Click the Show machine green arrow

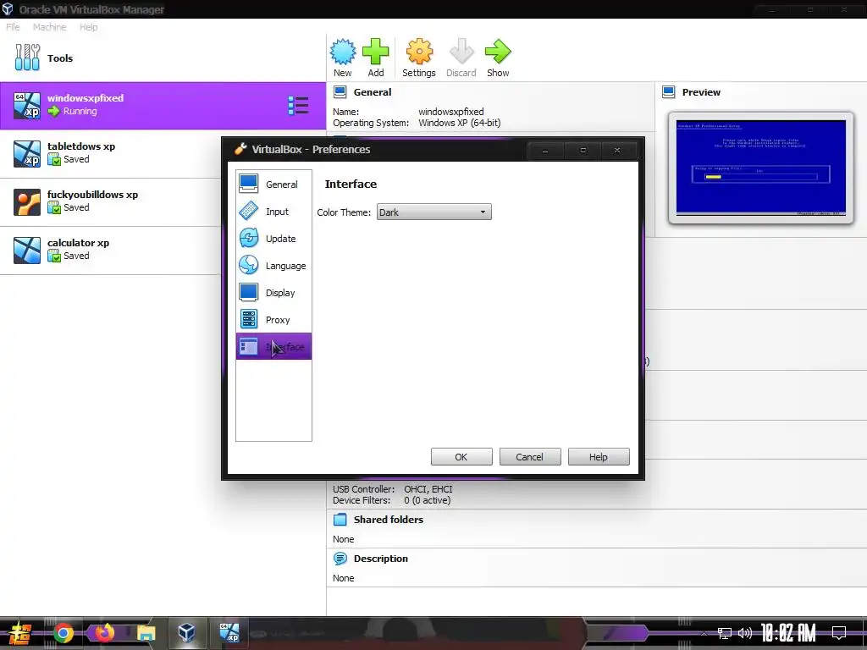point(498,58)
